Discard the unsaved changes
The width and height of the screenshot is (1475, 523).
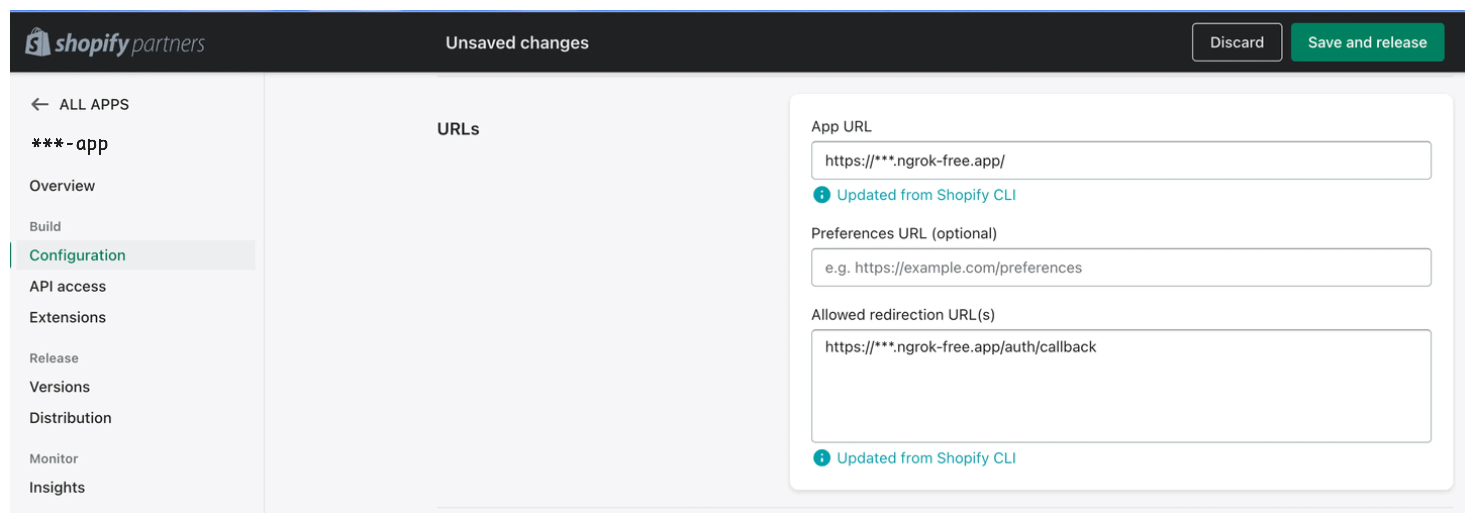pyautogui.click(x=1237, y=42)
